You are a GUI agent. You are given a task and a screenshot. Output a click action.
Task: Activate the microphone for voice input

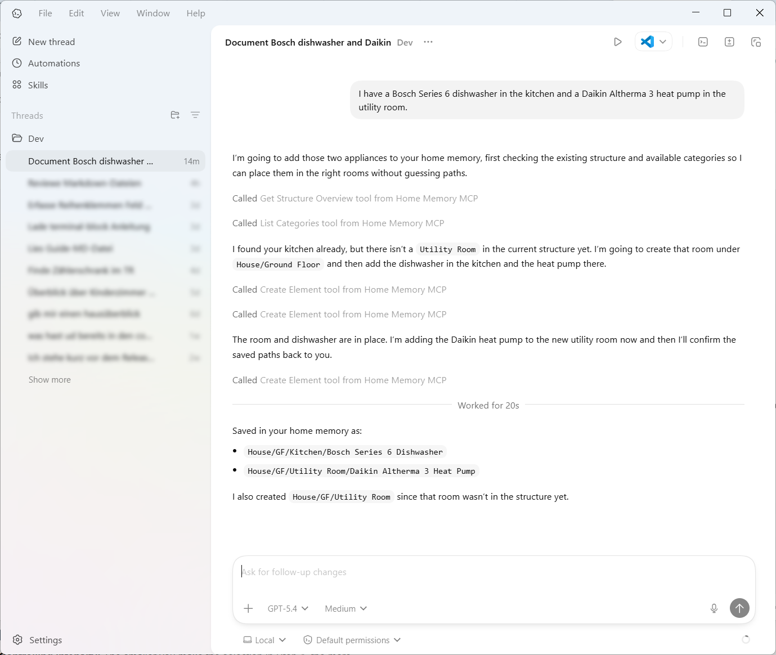pyautogui.click(x=714, y=608)
